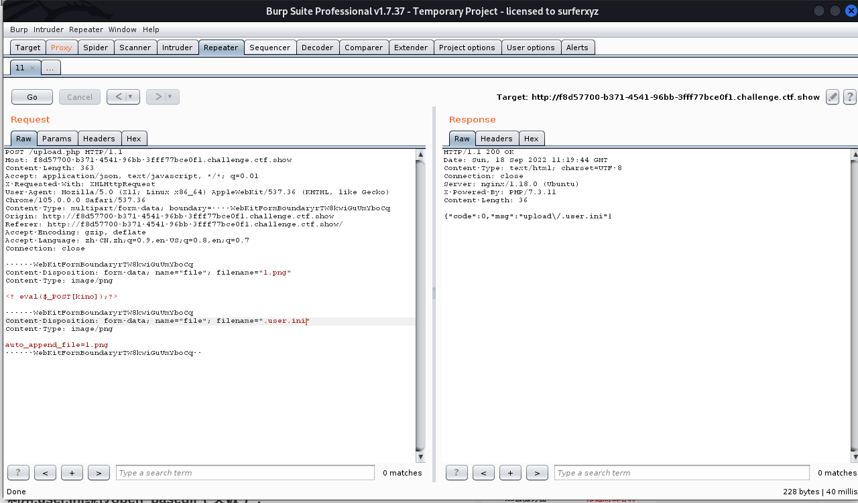
Task: Click the request search help button
Action: tap(18, 473)
